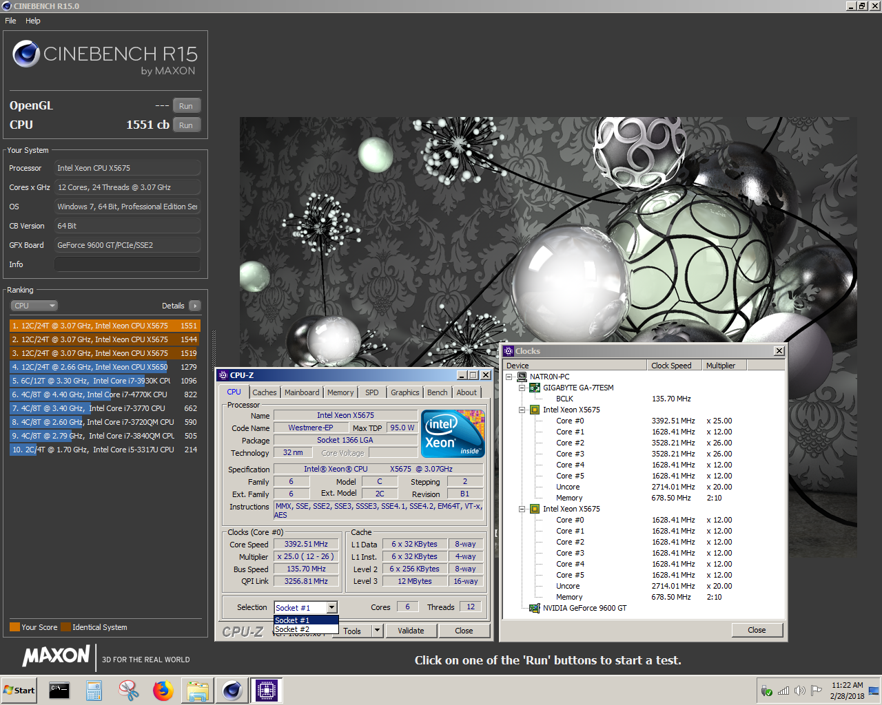
Task: Open Snipping Tool taskbar icon
Action: point(129,690)
